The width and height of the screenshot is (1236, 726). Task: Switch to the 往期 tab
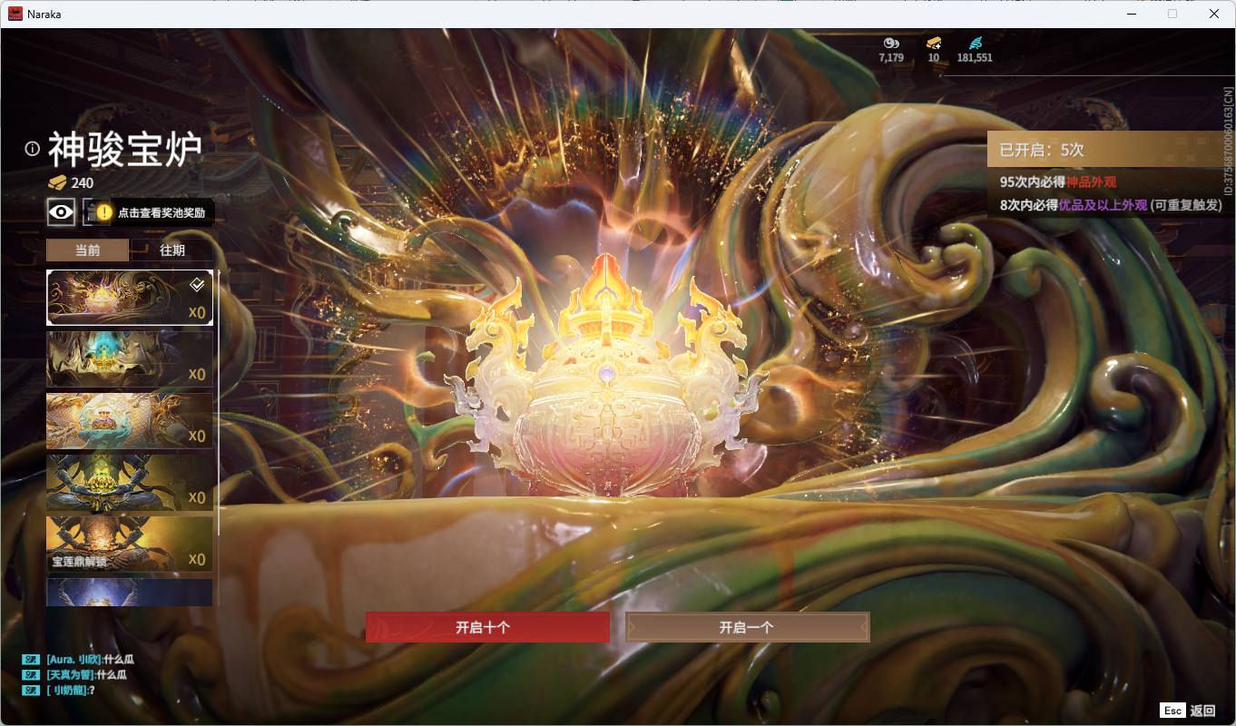pyautogui.click(x=172, y=250)
